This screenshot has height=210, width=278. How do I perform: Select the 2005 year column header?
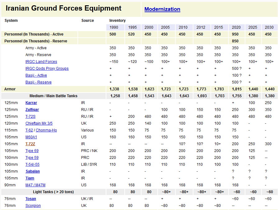tap(166, 27)
